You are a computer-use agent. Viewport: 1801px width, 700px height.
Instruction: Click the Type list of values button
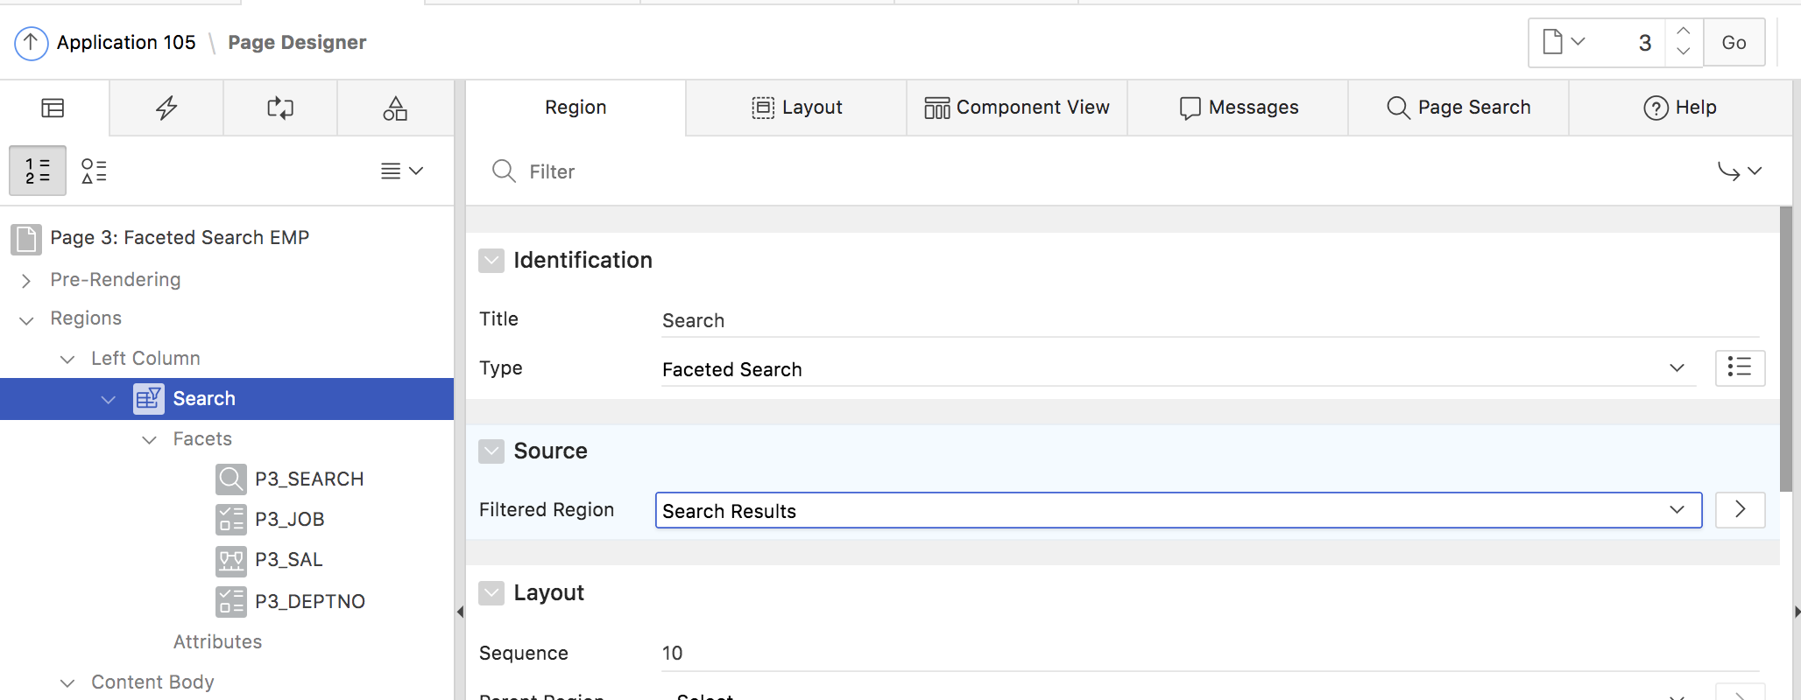[1740, 367]
